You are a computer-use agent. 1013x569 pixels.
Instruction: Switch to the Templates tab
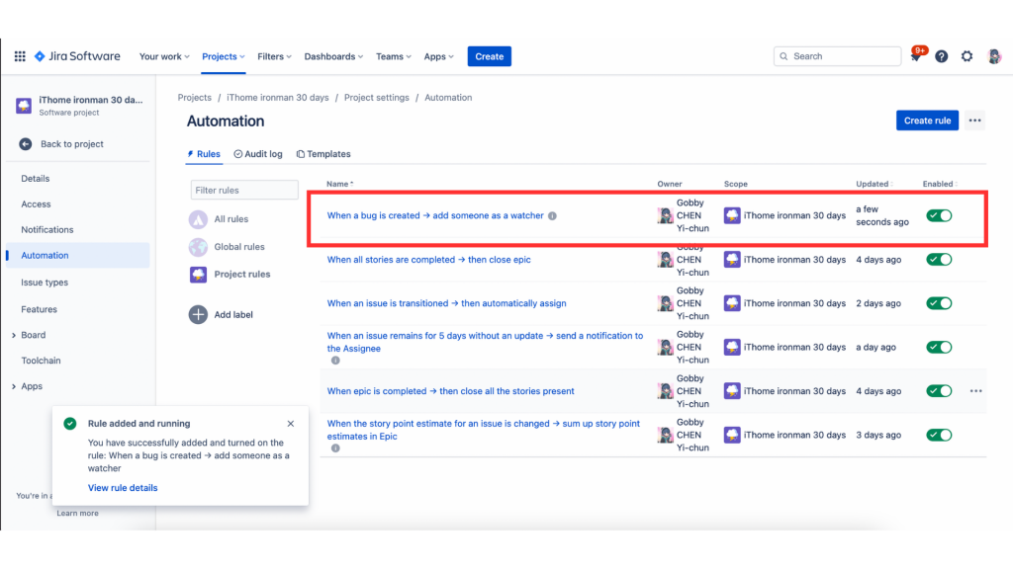[323, 154]
